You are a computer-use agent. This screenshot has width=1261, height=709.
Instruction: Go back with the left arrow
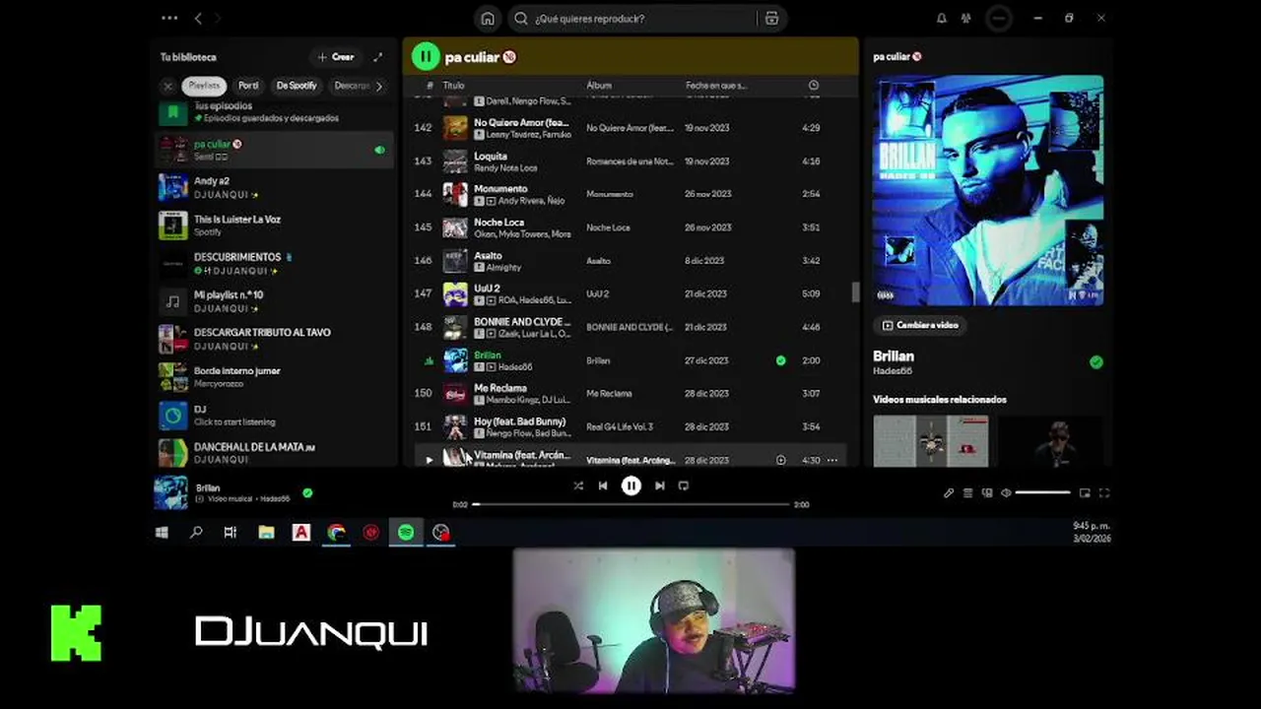[x=198, y=18]
